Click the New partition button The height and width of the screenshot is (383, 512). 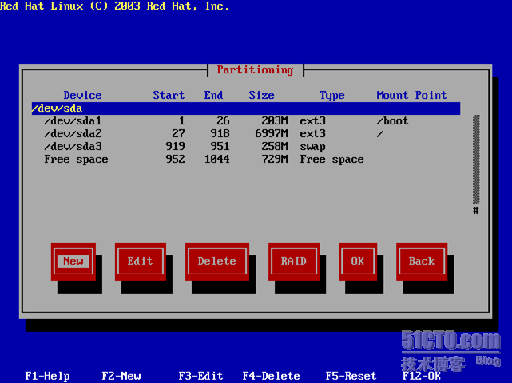pos(73,261)
